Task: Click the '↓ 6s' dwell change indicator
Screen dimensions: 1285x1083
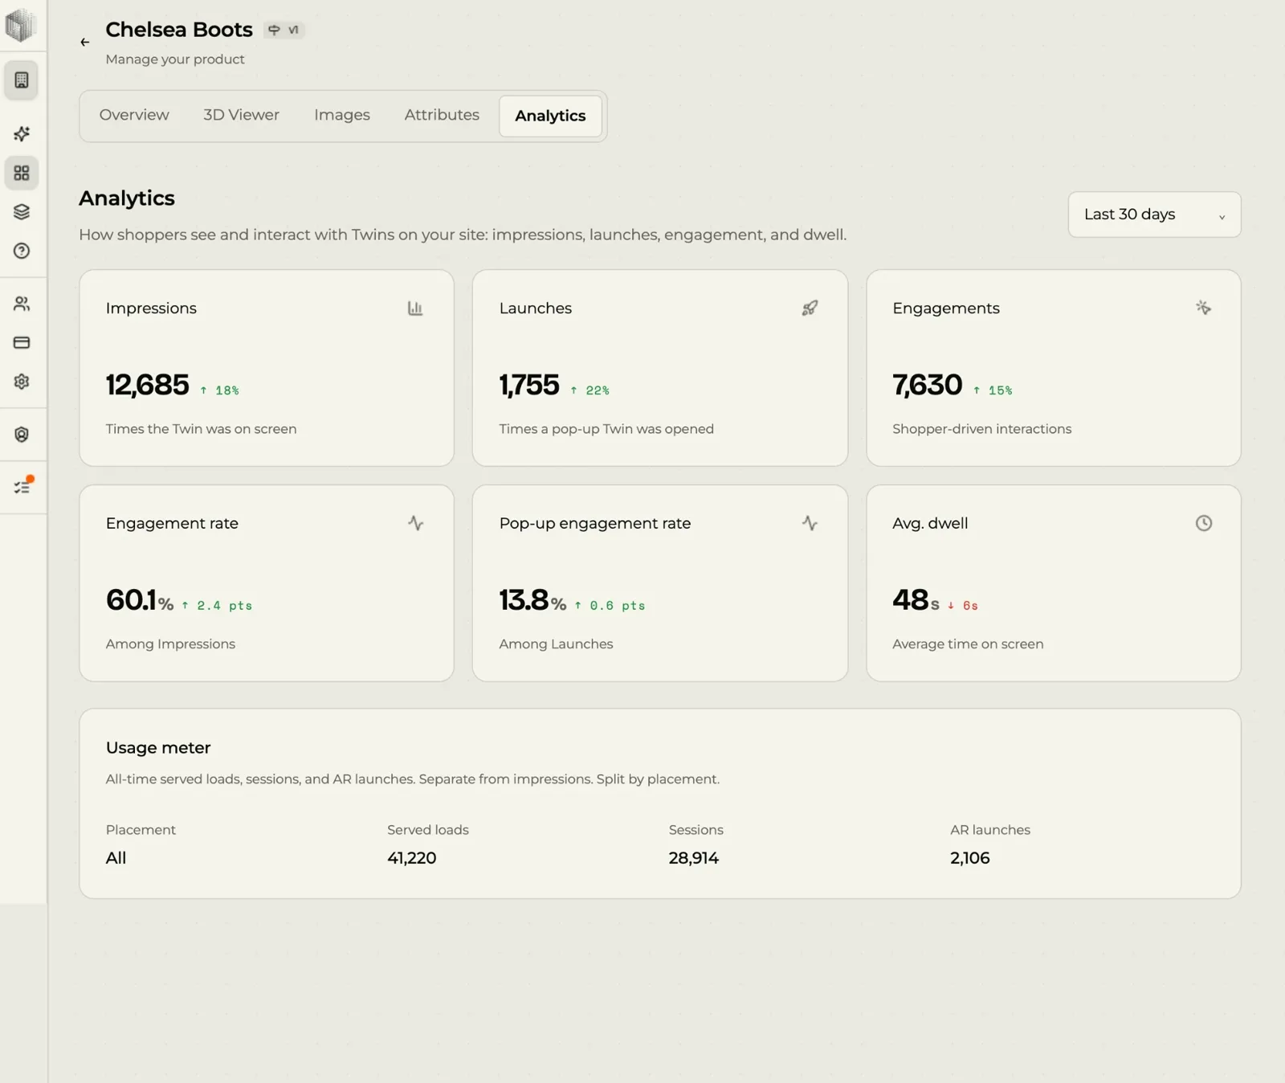Action: click(x=963, y=606)
